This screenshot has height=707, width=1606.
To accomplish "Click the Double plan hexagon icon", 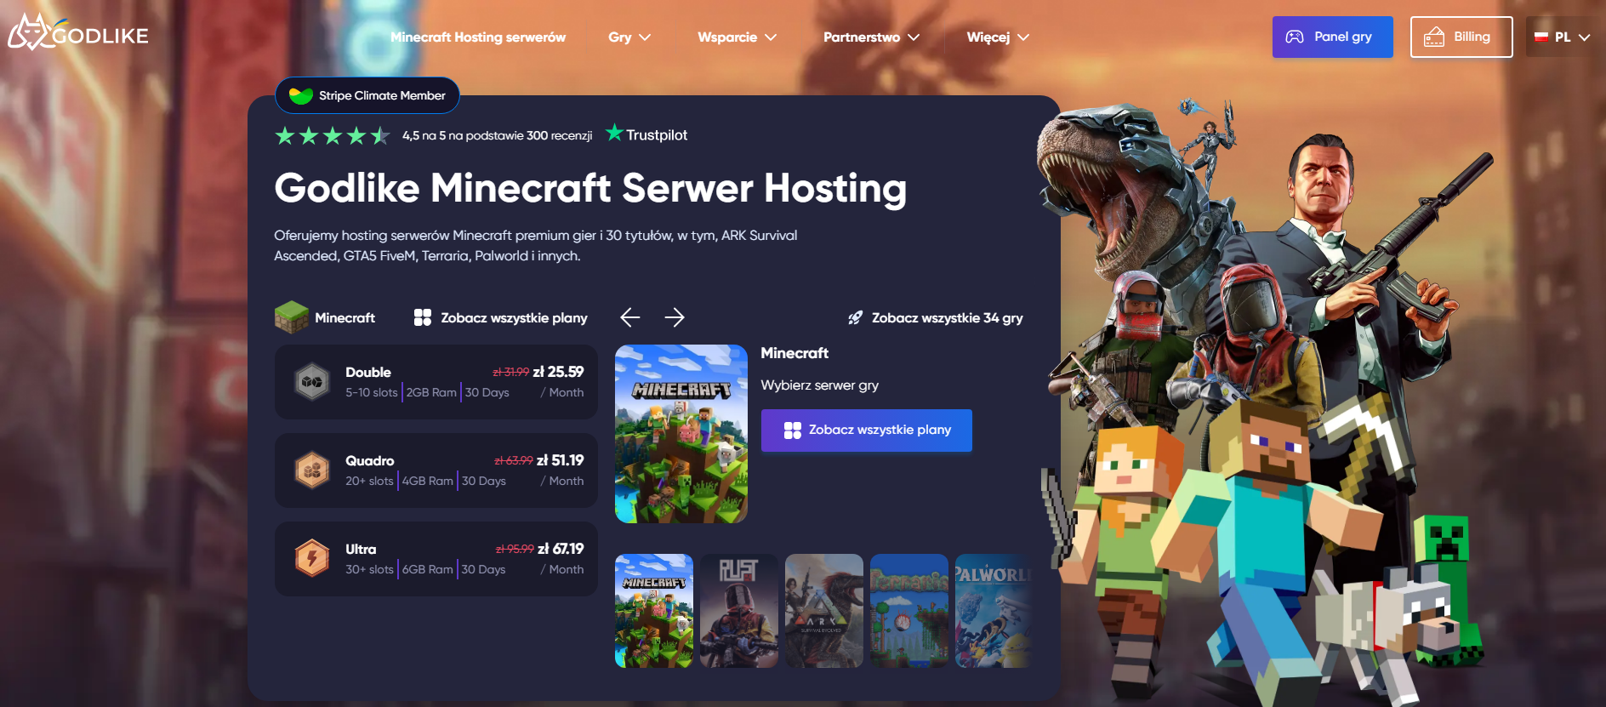I will [312, 382].
